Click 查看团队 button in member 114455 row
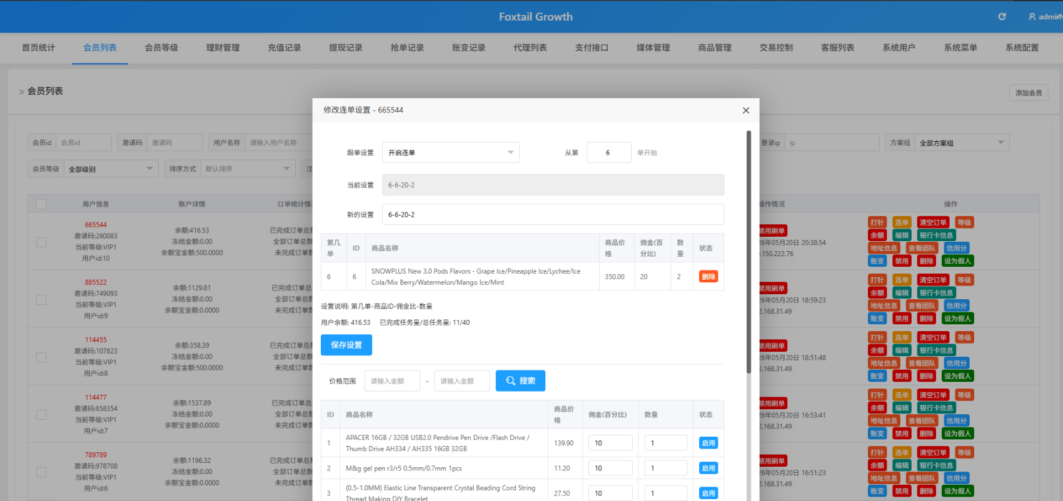 922,363
